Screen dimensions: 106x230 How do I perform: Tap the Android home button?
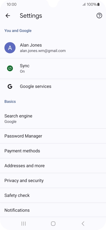[53, 224]
